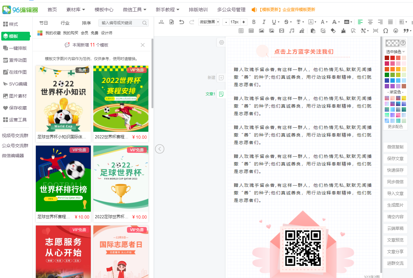Redo the last edit
The width and height of the screenshot is (413, 278).
(192, 22)
